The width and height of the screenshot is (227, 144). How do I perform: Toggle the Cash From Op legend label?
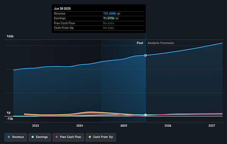coord(102,136)
